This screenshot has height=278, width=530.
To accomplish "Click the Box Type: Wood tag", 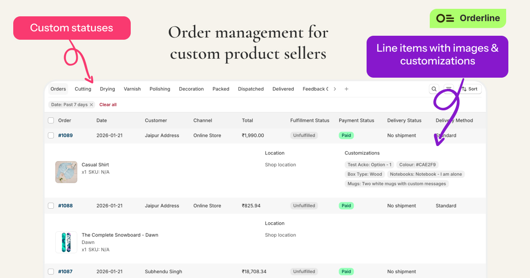I will click(x=365, y=174).
